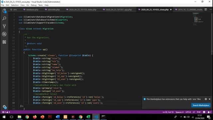Image resolution: width=213 pixels, height=120 pixels.
Task: Open the Selection menu
Action: (15, 5)
